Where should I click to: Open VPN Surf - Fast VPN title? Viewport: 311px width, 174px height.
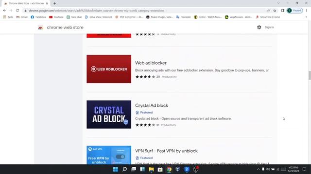click(166, 151)
